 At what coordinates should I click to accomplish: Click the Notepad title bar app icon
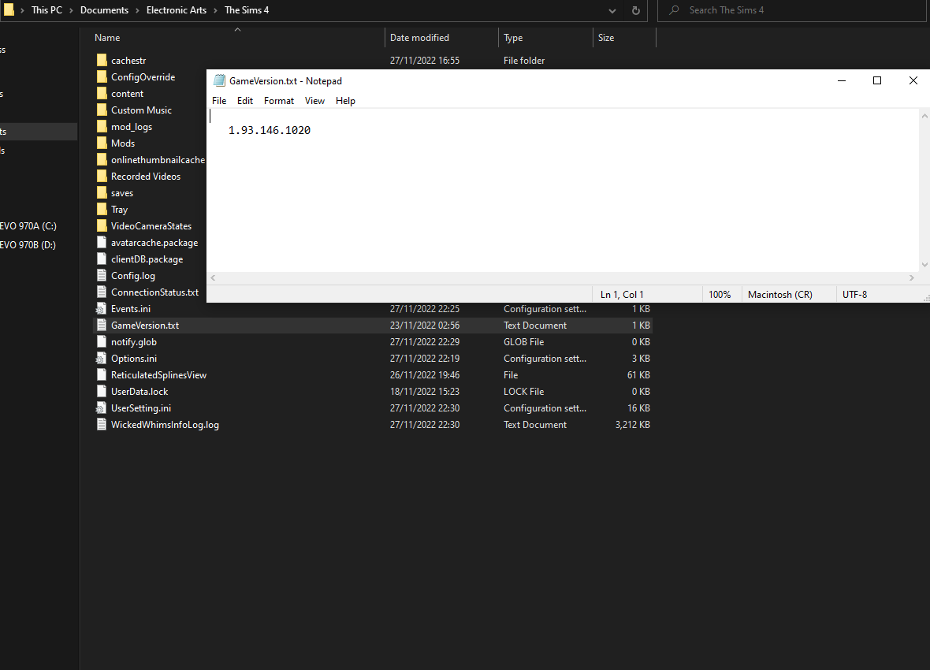[219, 80]
